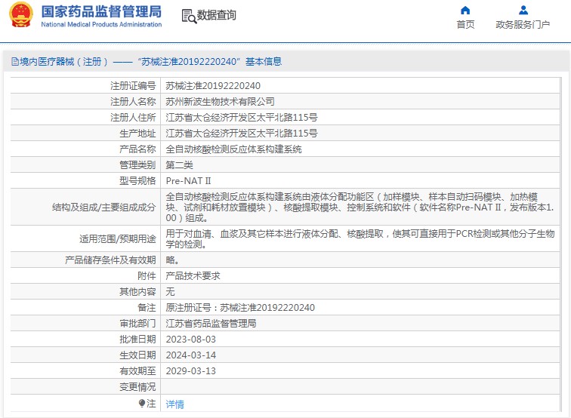Click 苏州新波生物技术有限公司 registrant name
Screen dimensions: 571x418
point(220,102)
